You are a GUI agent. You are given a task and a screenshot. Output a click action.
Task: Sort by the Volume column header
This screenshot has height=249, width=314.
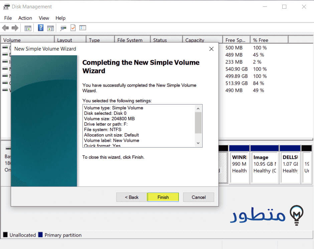click(x=28, y=40)
